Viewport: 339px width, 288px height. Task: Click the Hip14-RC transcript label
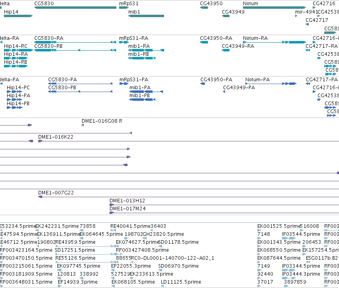(x=16, y=46)
